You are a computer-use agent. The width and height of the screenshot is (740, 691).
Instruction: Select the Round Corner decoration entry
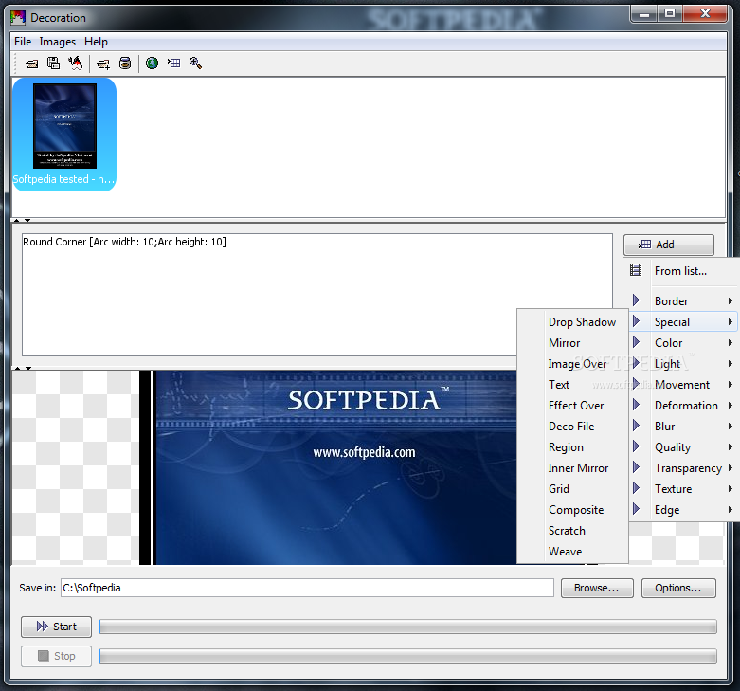(x=124, y=242)
